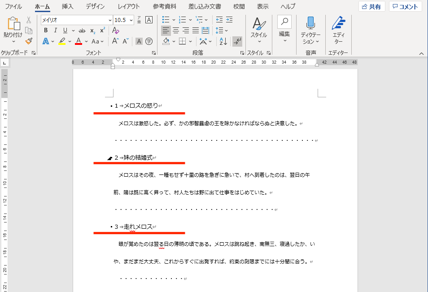Apply the yellow highlight color
Viewport: 428px width, 292px height.
[62, 41]
